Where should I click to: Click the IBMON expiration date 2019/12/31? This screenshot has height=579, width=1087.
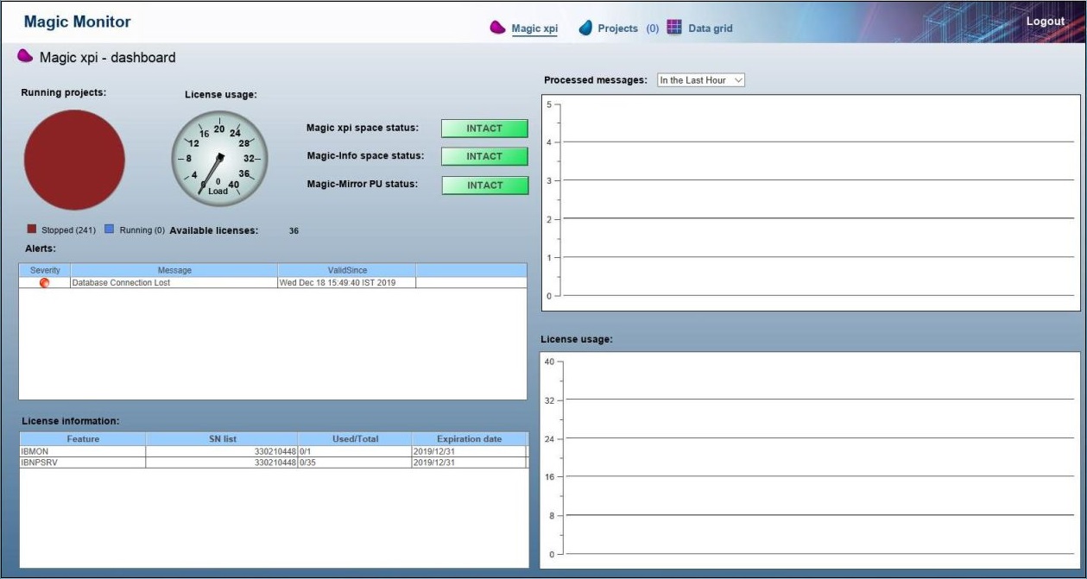(434, 451)
